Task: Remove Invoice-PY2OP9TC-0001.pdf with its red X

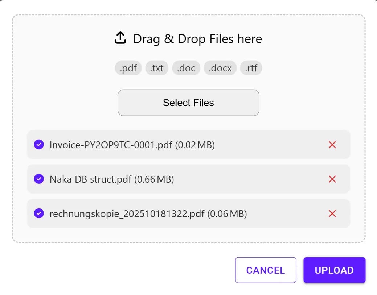Action: point(332,145)
